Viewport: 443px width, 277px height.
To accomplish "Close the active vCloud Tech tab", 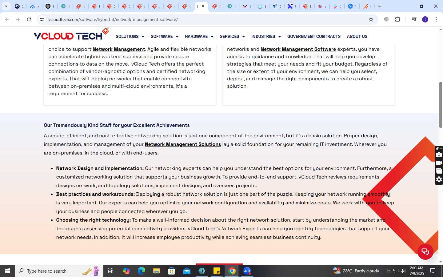I will click(203, 6).
